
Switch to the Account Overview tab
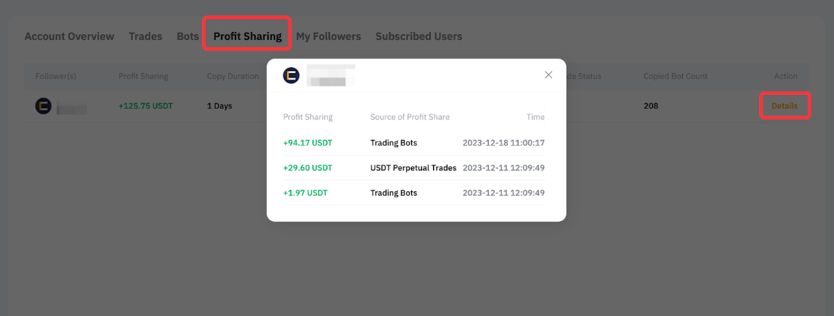coord(69,36)
